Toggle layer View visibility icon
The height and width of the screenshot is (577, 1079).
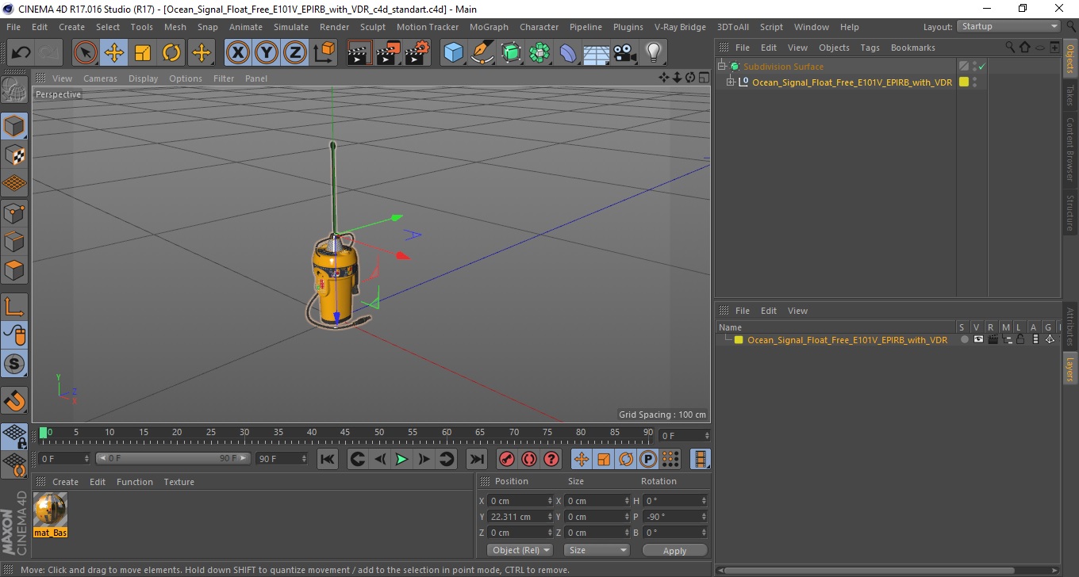(x=978, y=340)
